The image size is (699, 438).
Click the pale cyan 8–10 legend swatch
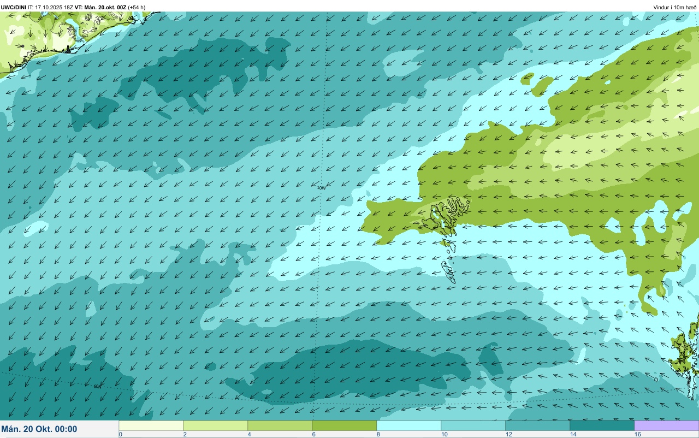(408, 425)
